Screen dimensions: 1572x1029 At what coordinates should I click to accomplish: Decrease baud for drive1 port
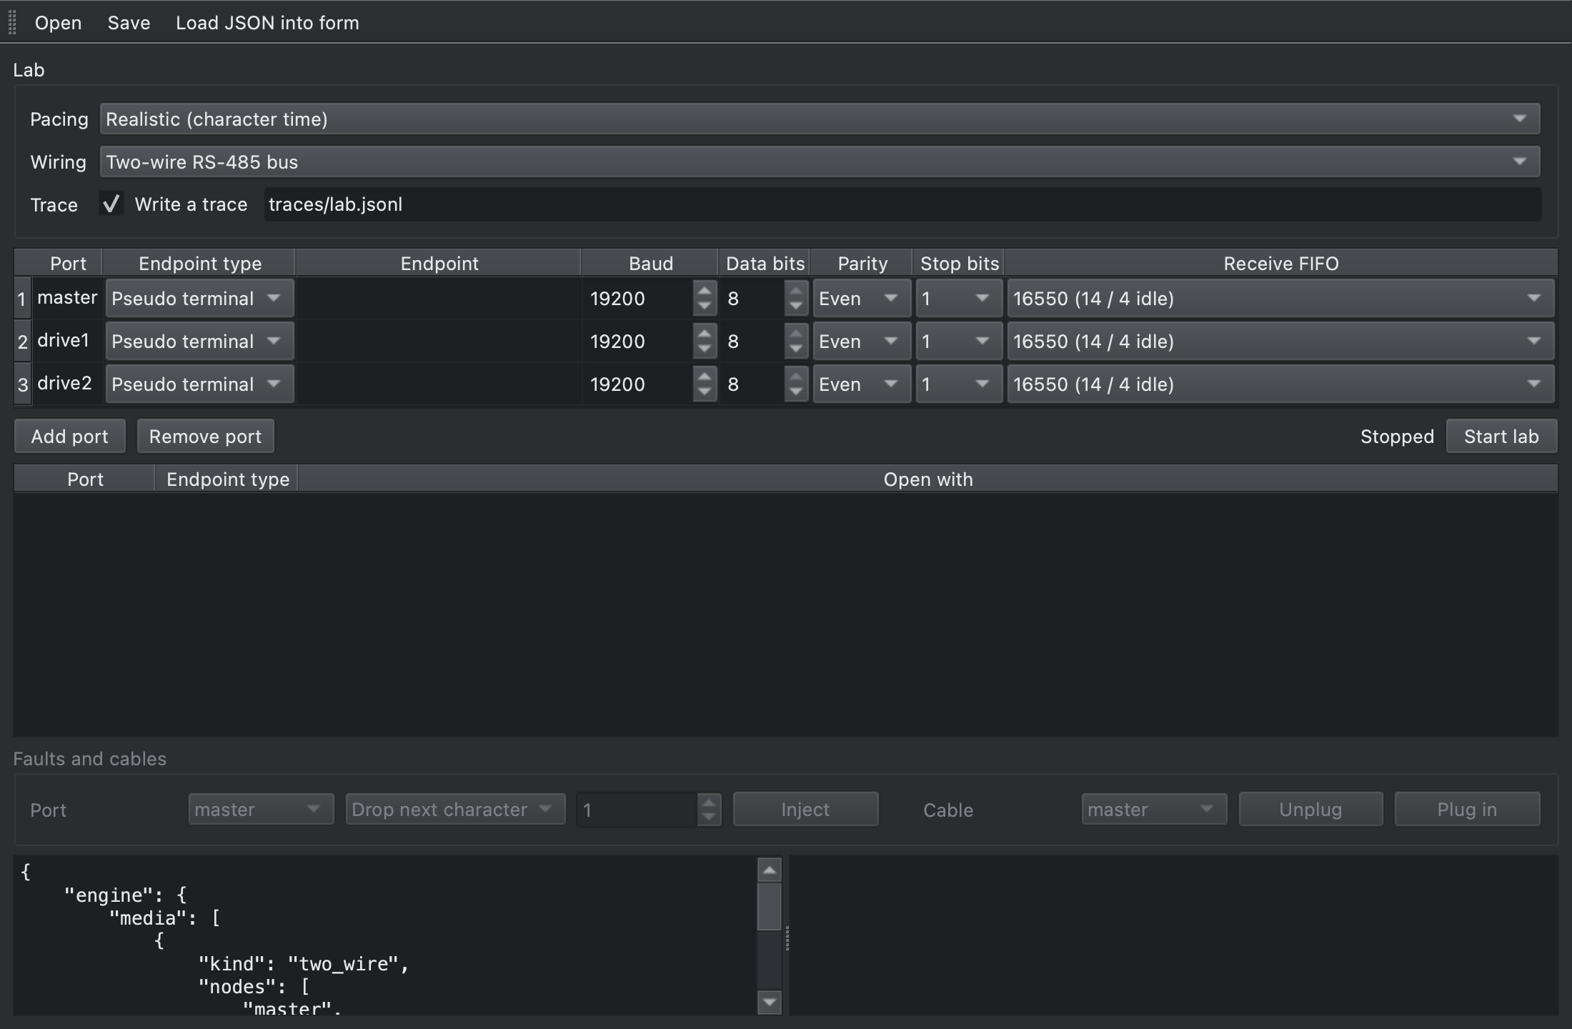pyautogui.click(x=705, y=350)
